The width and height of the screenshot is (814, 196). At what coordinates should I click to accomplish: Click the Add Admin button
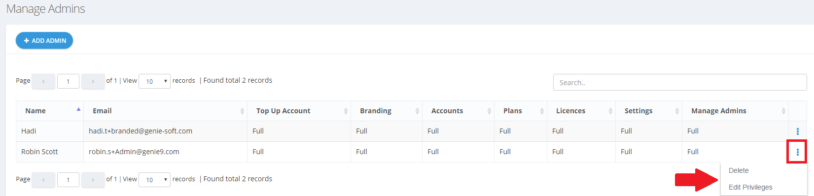44,40
